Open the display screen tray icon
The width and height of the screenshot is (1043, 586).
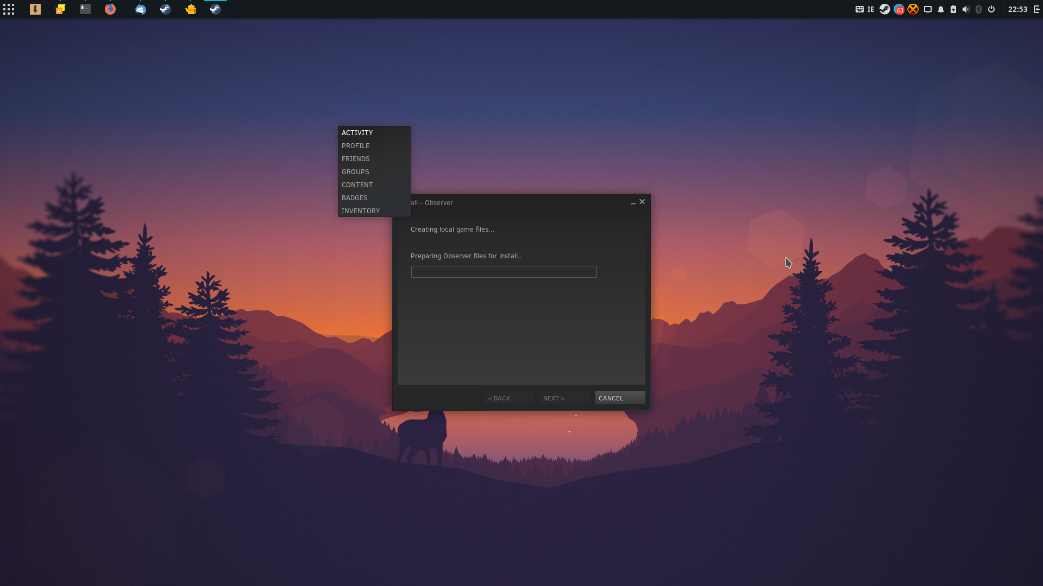(928, 9)
